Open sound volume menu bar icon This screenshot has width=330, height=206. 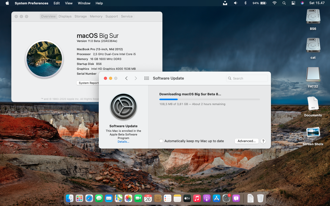pos(235,3)
